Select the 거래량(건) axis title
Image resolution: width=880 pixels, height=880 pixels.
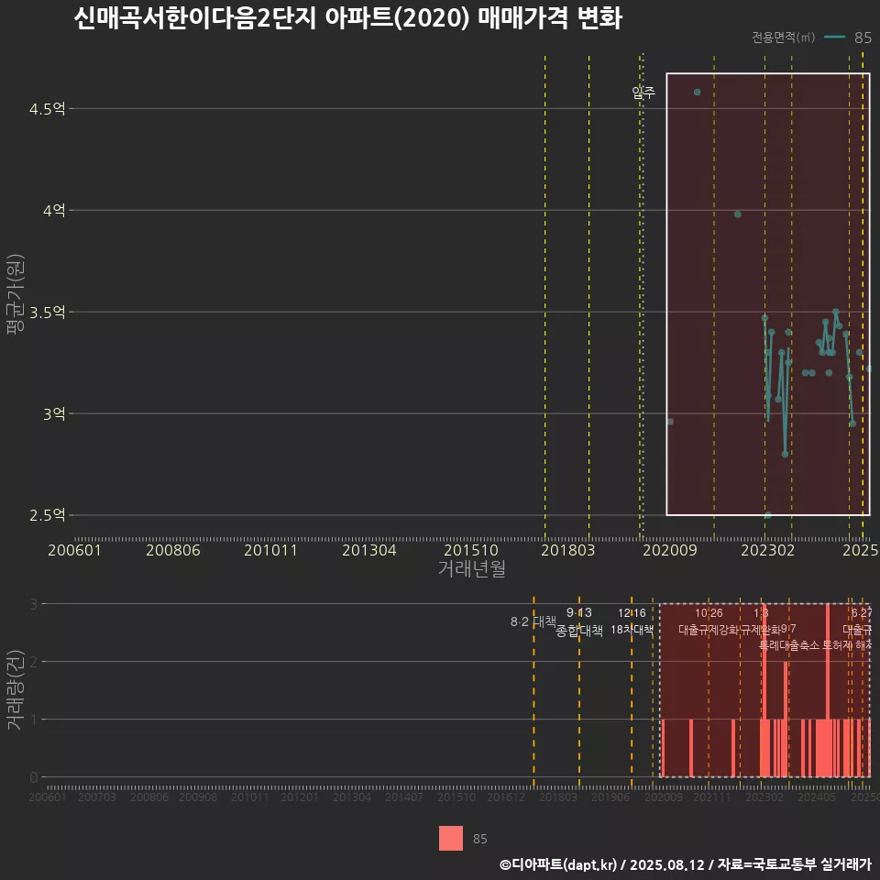[x=16, y=689]
